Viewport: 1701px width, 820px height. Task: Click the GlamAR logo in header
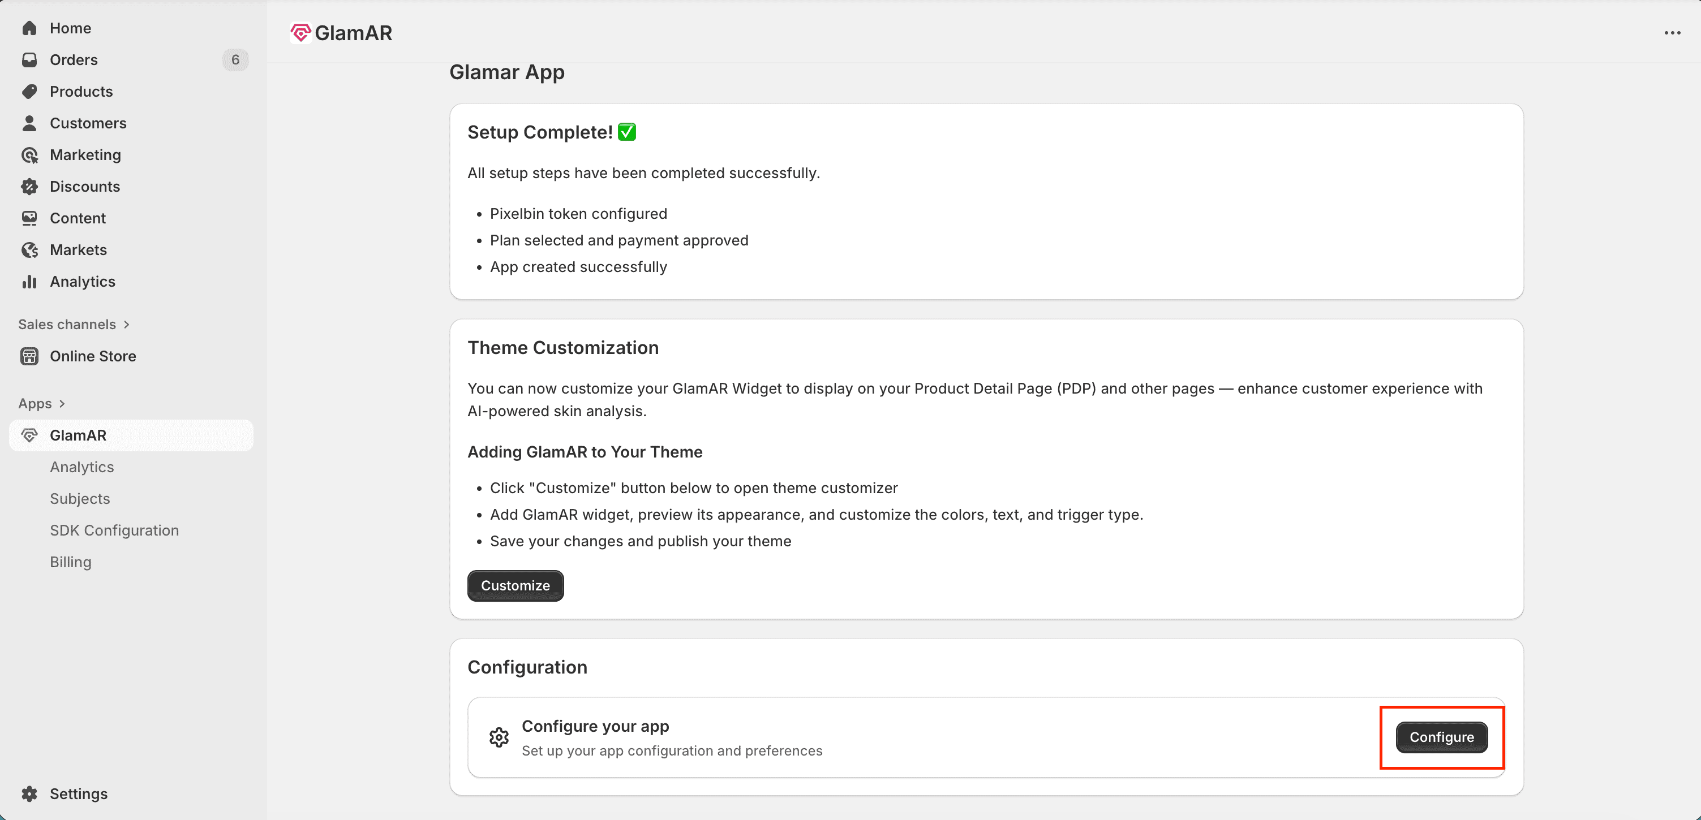point(301,32)
